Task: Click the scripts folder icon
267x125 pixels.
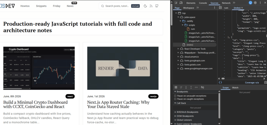Action: (186, 25)
